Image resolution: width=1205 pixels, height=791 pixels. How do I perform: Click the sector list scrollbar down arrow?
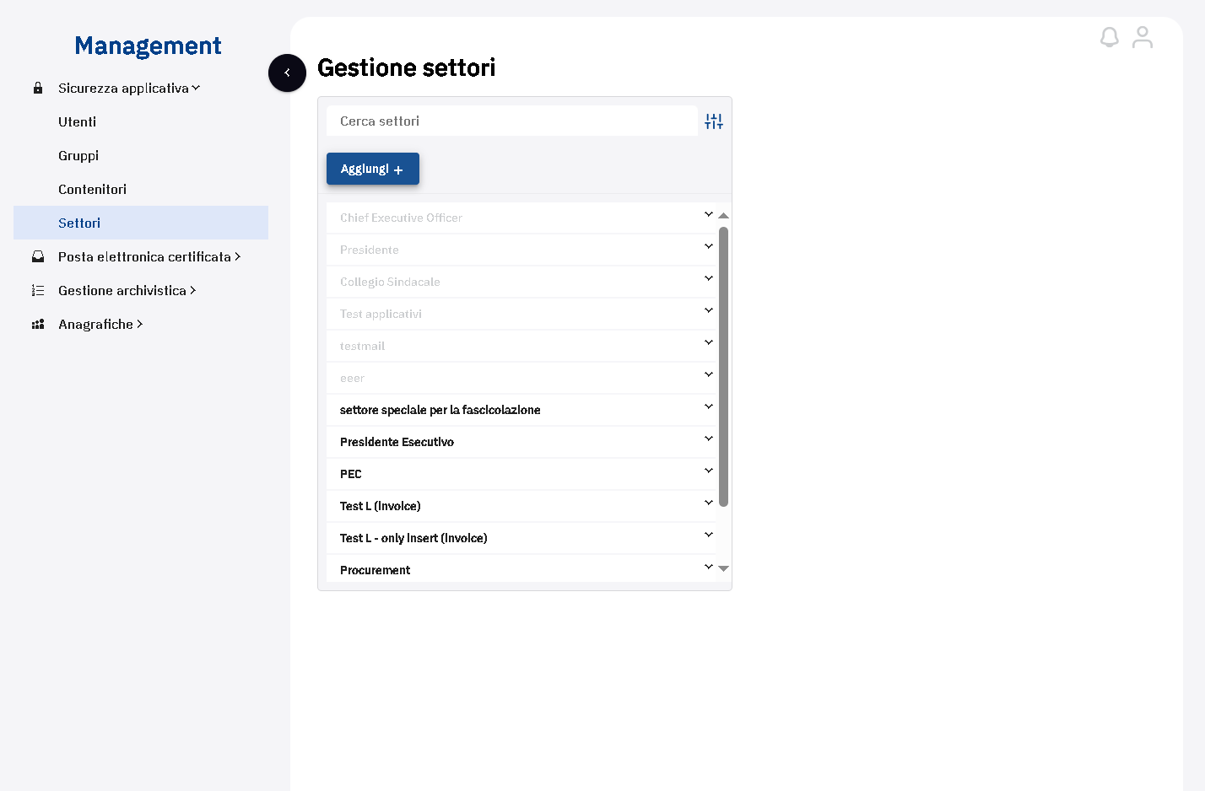723,568
